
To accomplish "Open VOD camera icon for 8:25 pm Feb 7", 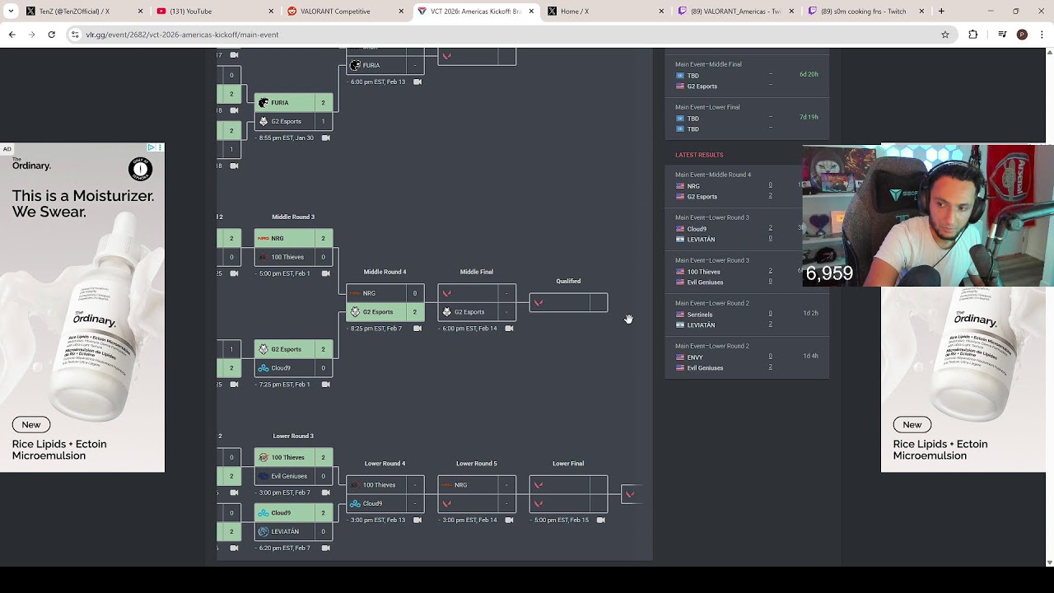I will 417,328.
